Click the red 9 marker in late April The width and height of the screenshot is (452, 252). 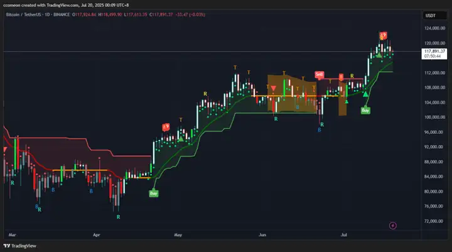(166, 127)
